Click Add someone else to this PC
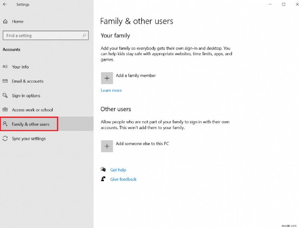299x228 pixels. coord(143,143)
